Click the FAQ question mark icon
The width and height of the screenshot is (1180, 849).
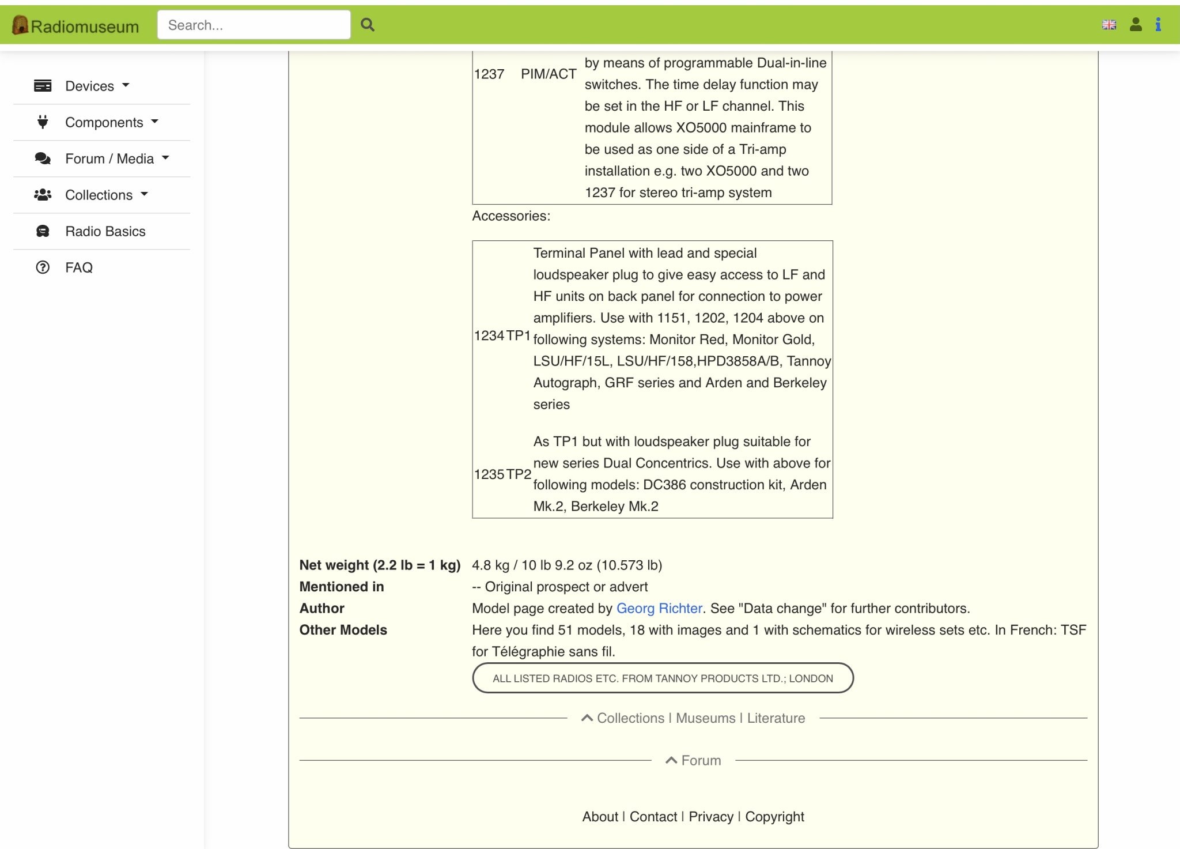pyautogui.click(x=43, y=267)
